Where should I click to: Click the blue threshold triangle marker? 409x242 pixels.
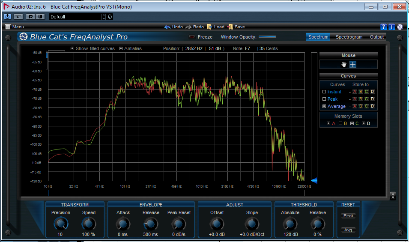(x=314, y=180)
